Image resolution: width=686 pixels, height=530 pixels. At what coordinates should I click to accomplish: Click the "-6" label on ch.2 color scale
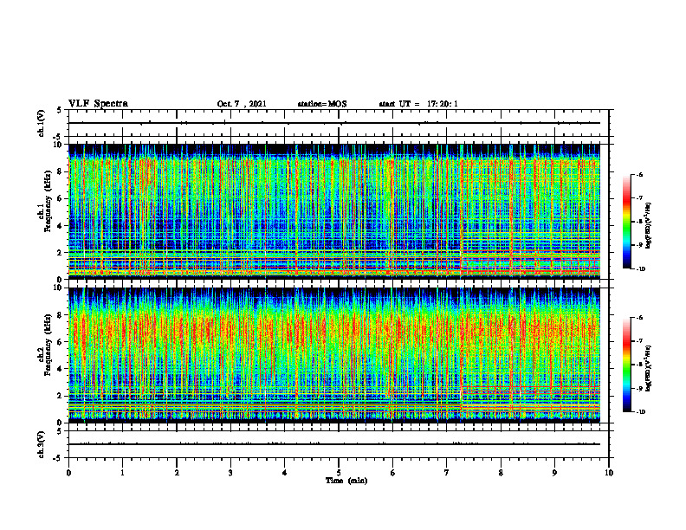click(639, 319)
